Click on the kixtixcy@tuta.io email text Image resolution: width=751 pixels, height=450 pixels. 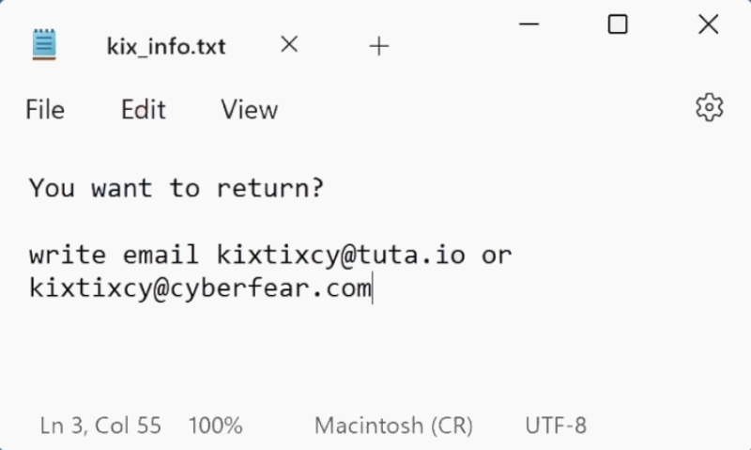(341, 255)
